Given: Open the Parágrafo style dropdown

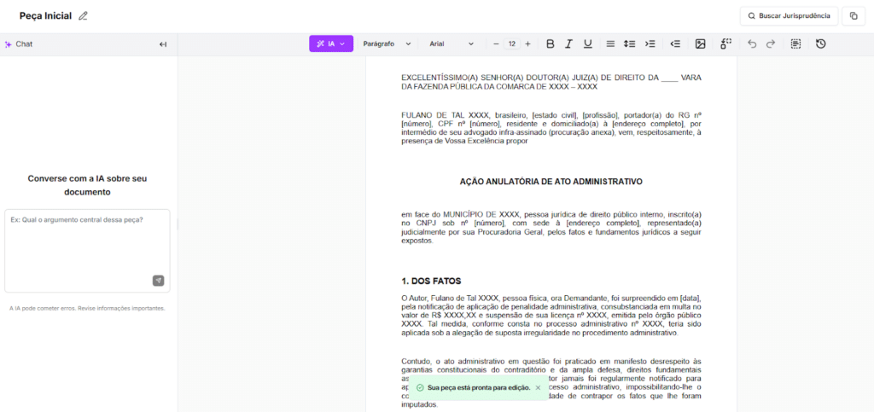Looking at the screenshot, I should pyautogui.click(x=387, y=44).
